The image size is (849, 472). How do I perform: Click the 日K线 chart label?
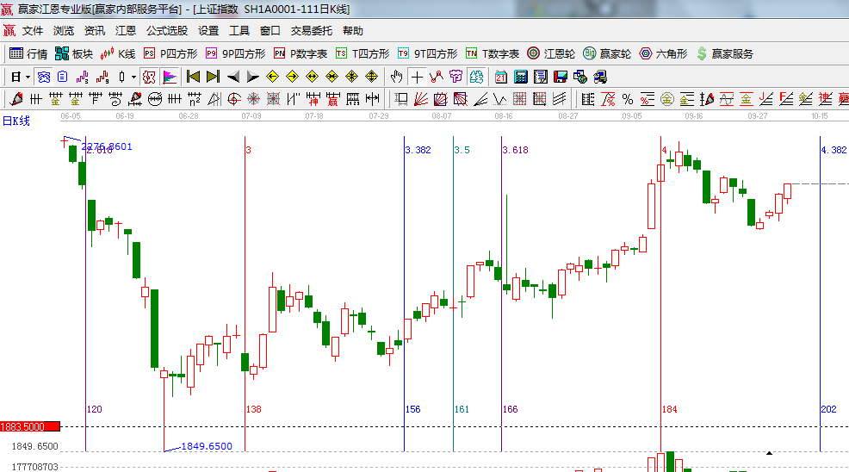(x=15, y=121)
